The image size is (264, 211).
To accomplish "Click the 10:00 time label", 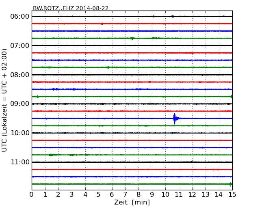I will (20, 133).
